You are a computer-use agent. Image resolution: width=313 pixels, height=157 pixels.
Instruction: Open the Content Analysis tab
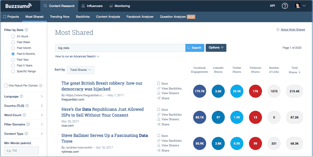108,17
